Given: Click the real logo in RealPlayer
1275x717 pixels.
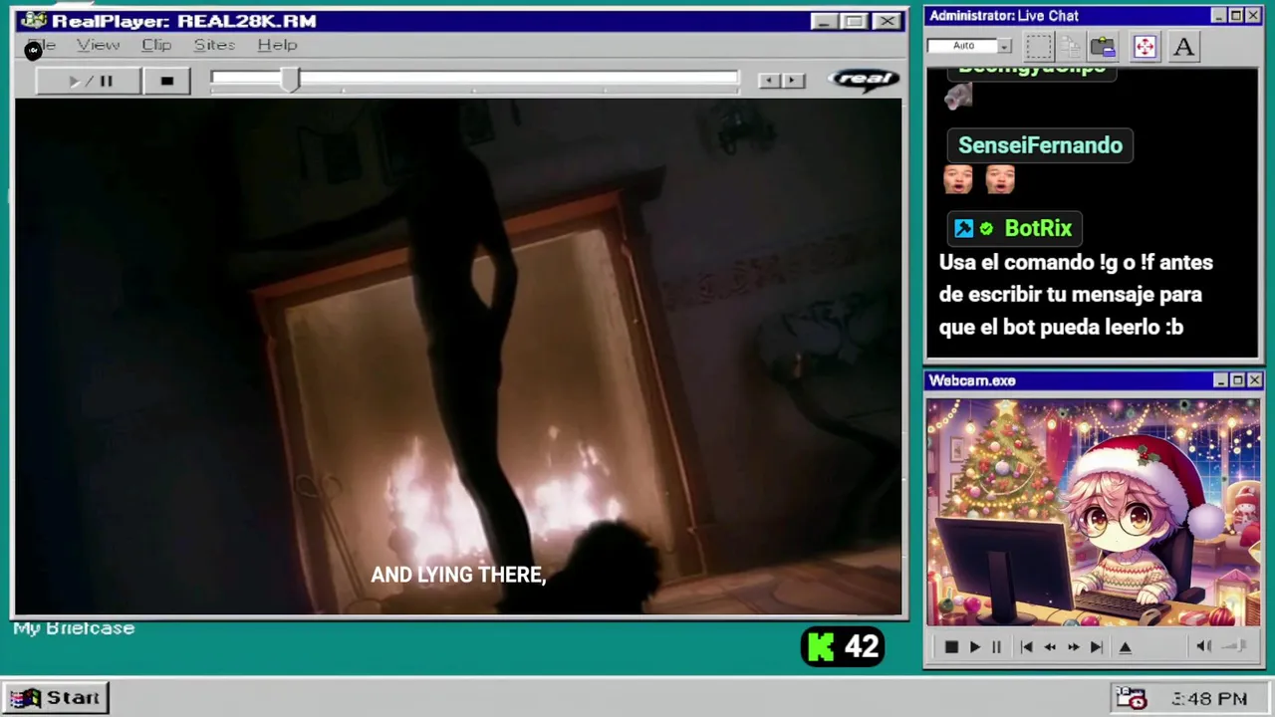Looking at the screenshot, I should pyautogui.click(x=864, y=80).
